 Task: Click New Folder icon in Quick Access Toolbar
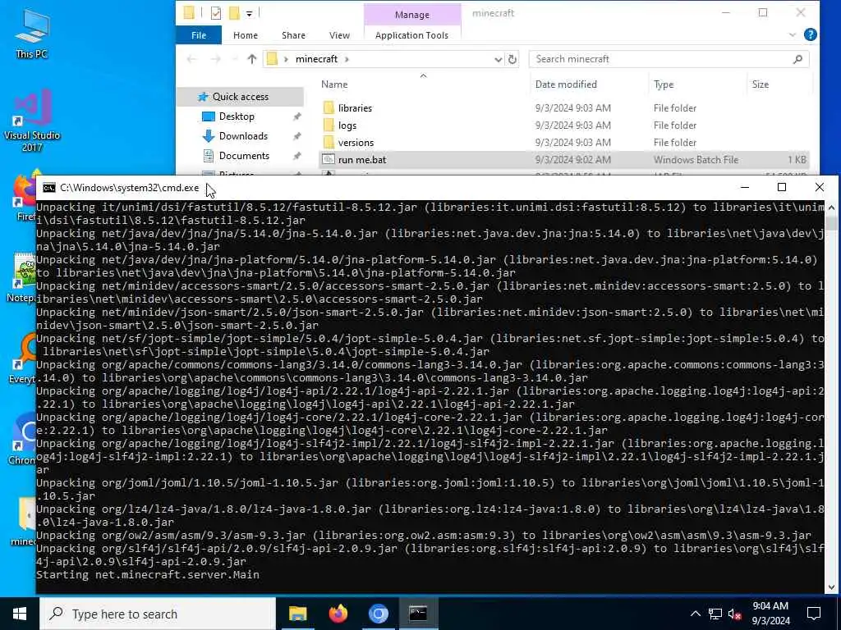point(234,13)
